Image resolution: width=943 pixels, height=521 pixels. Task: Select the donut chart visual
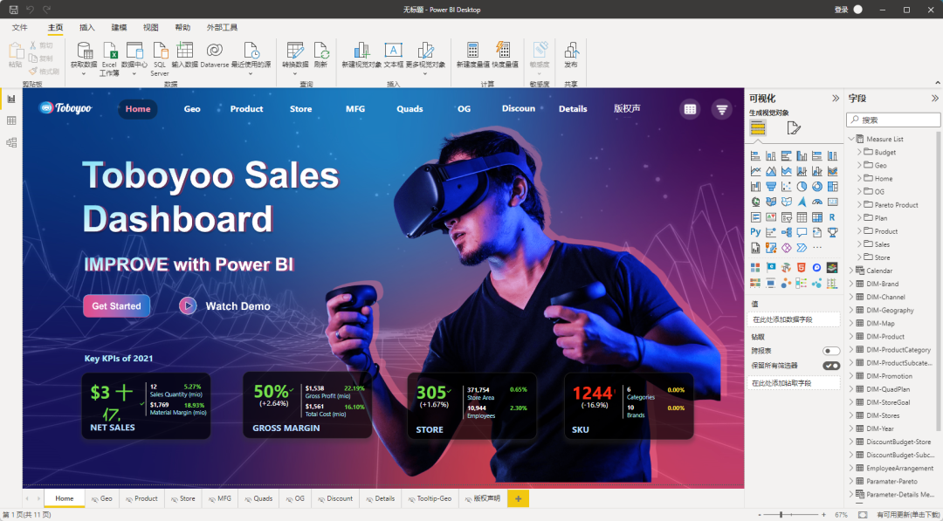point(816,186)
